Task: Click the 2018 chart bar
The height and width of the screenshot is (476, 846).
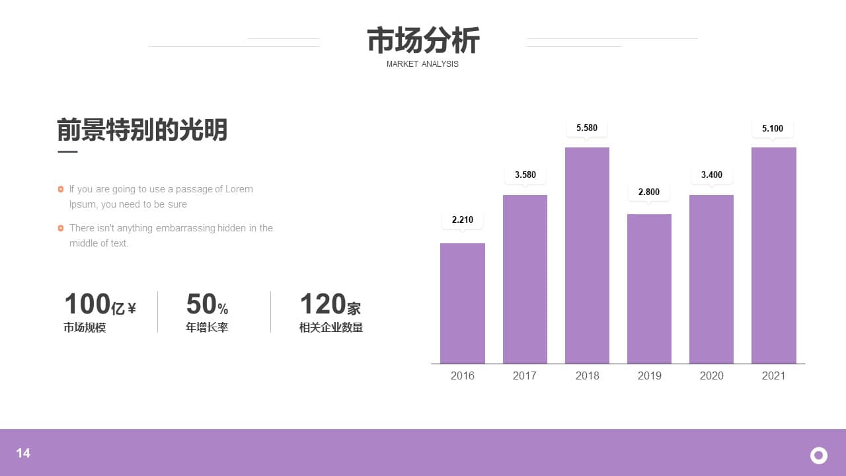Action: pos(587,255)
